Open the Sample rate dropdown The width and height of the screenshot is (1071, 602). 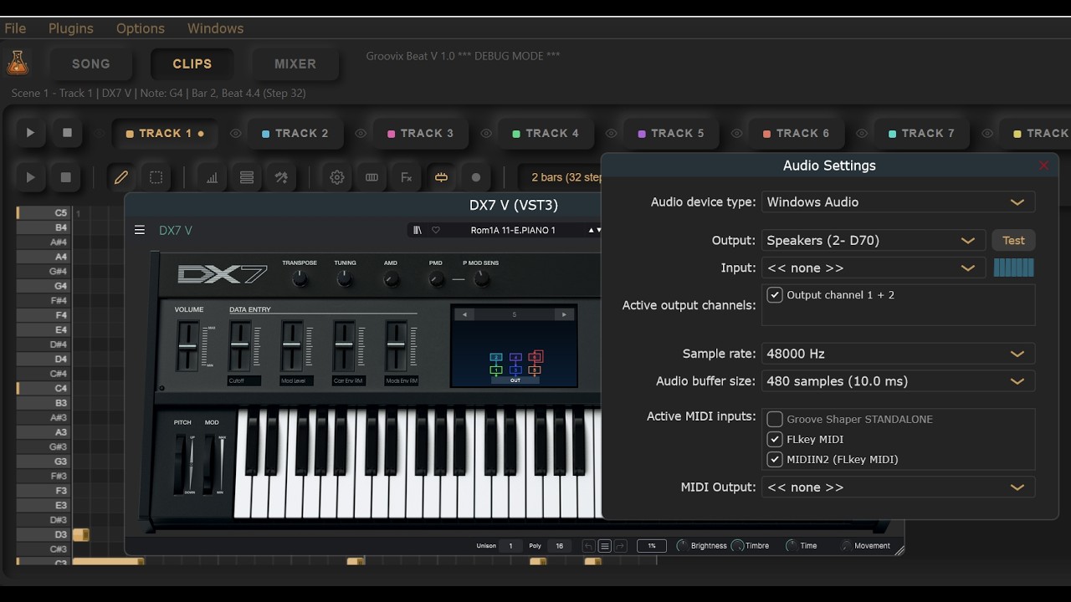(x=898, y=354)
